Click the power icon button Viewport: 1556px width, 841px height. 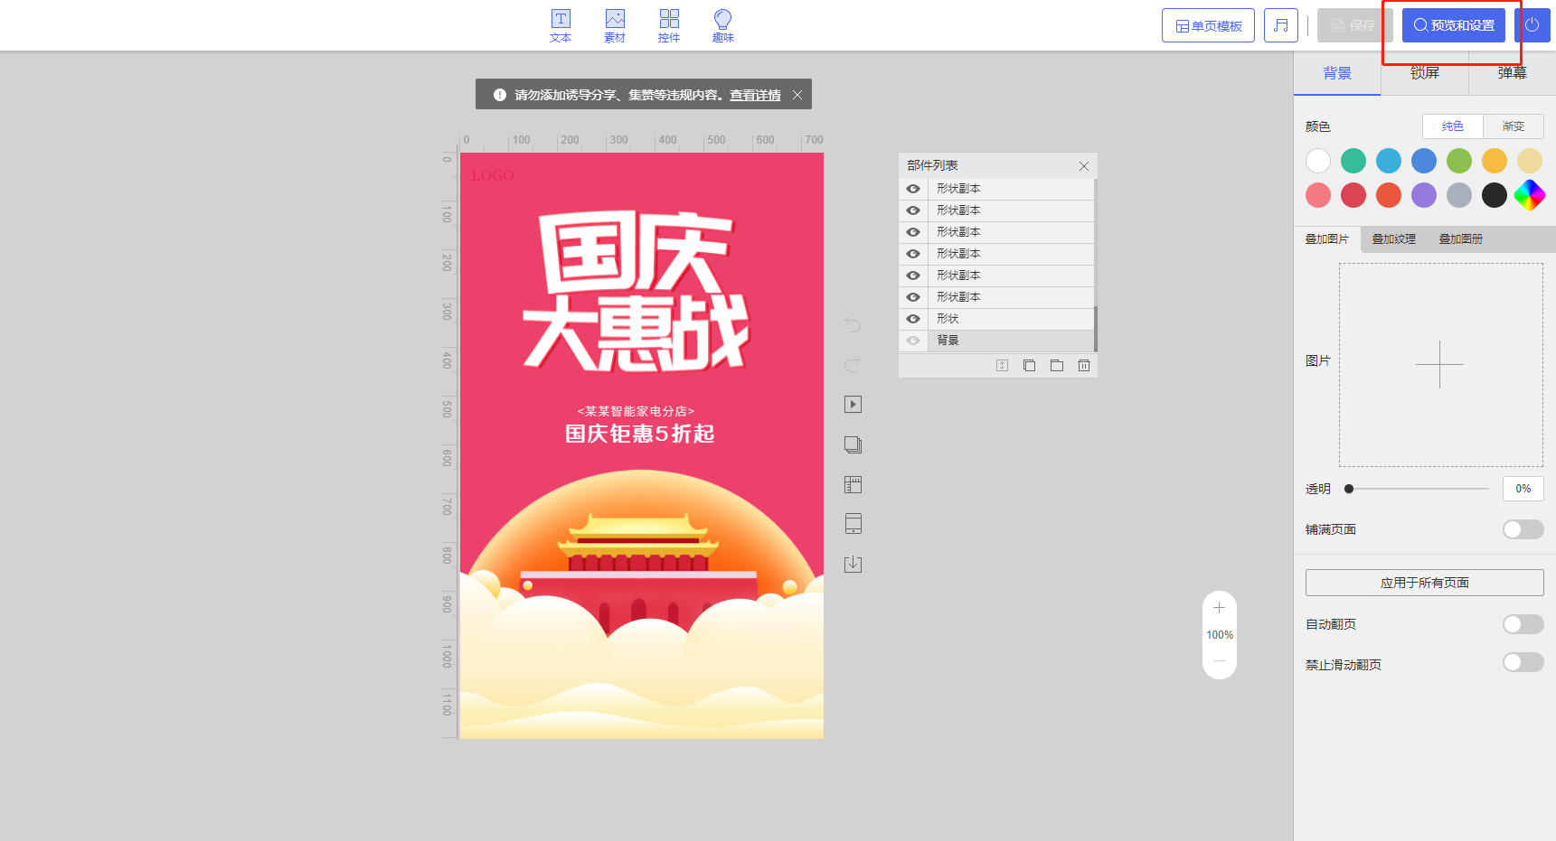click(x=1532, y=25)
